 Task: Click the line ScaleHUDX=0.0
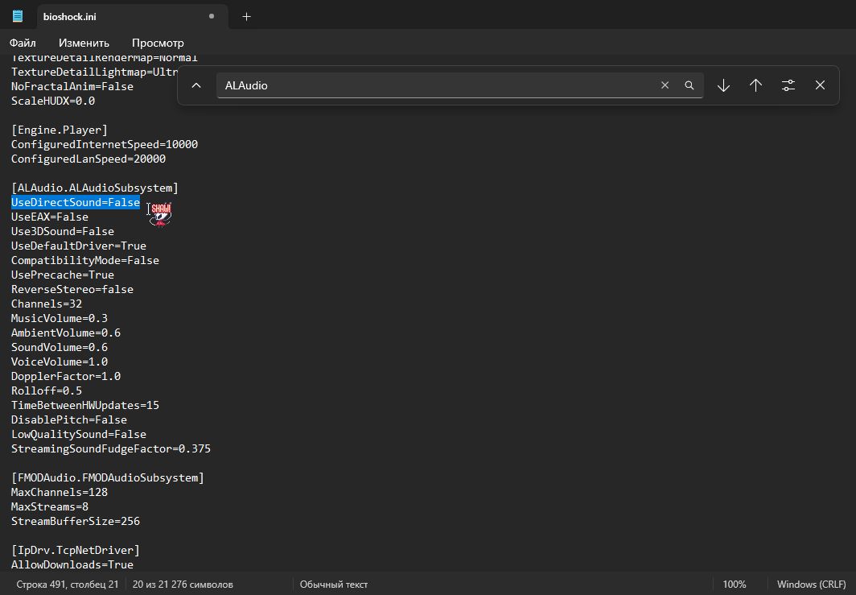[x=53, y=101]
